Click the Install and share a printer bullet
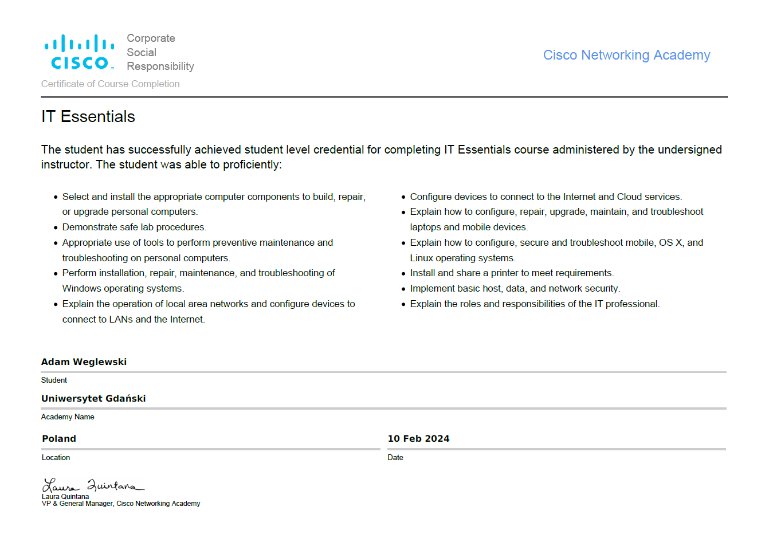 pyautogui.click(x=512, y=273)
